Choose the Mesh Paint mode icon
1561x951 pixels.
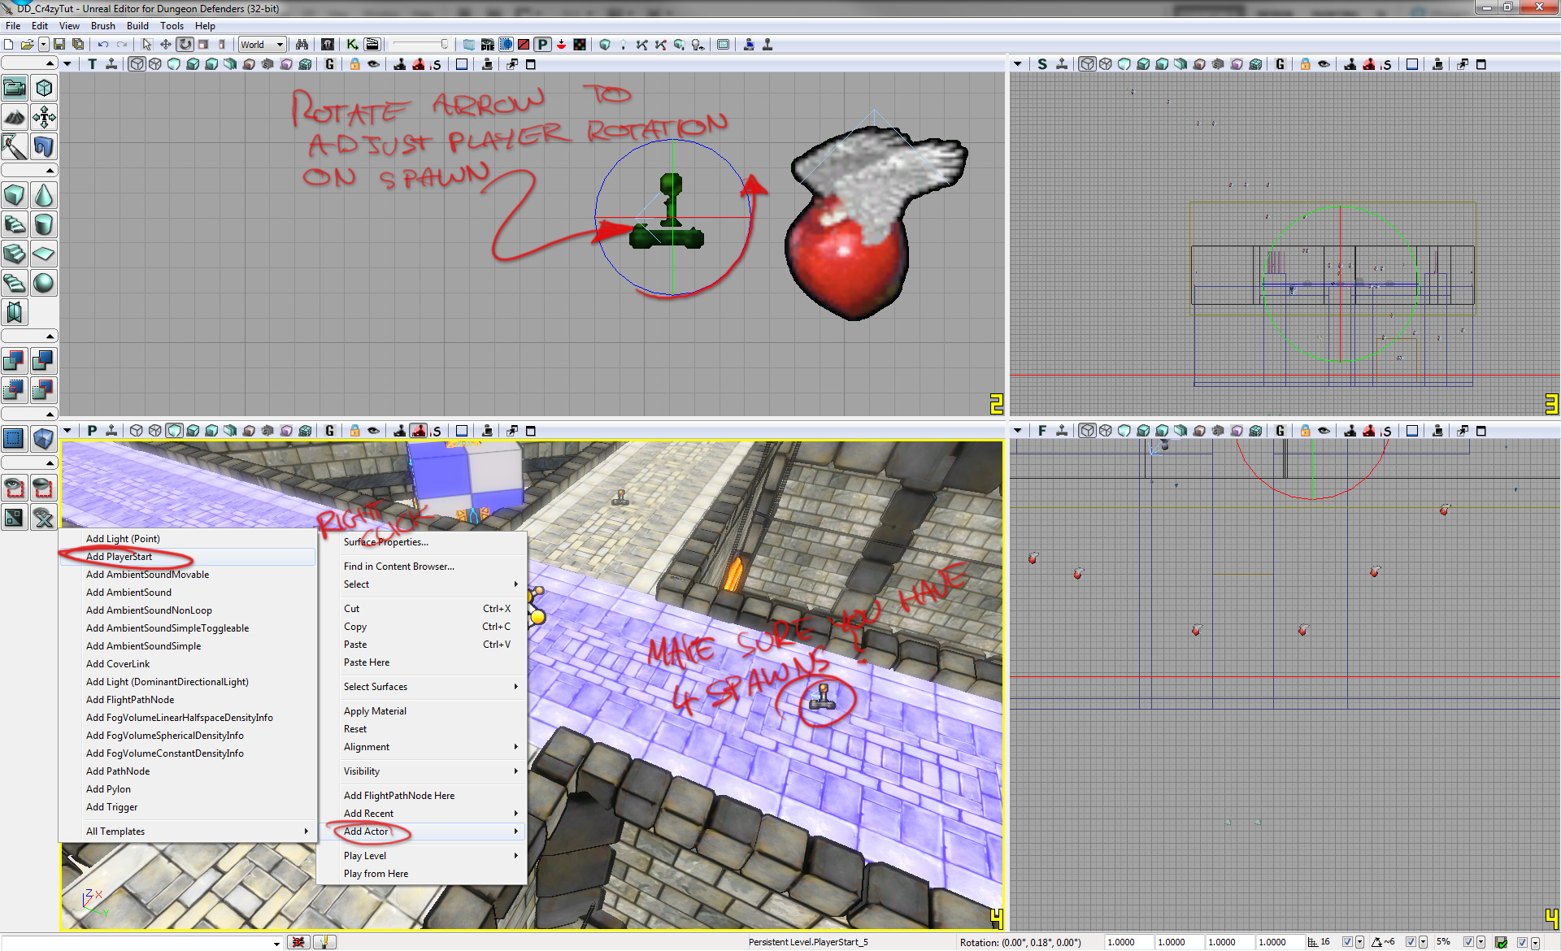pyautogui.click(x=15, y=146)
